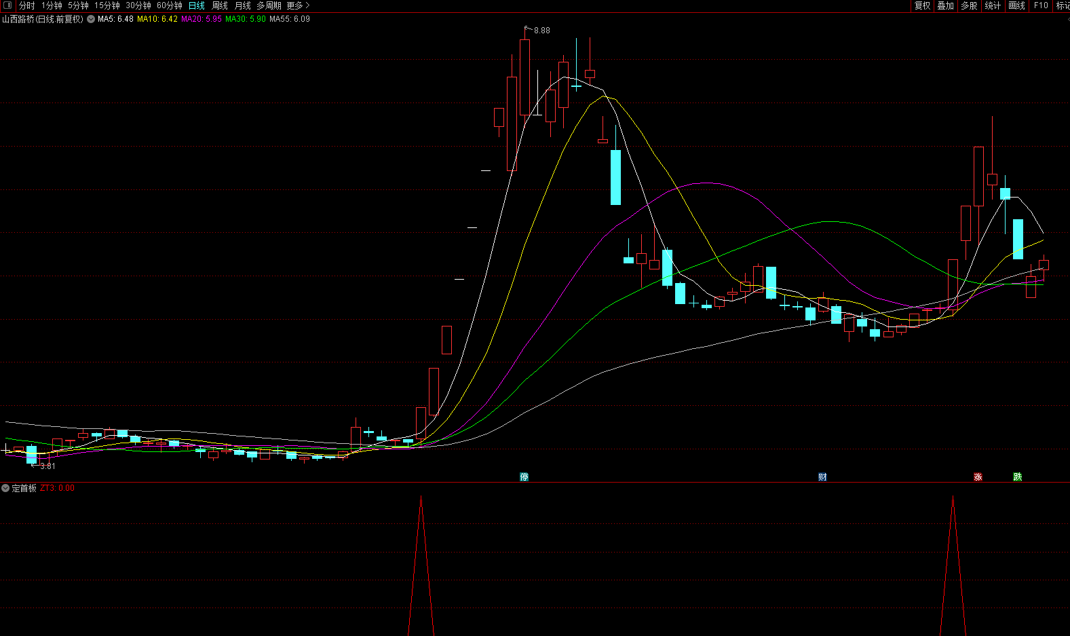Click the 财 financial report marker
1070x636 pixels.
pos(822,477)
